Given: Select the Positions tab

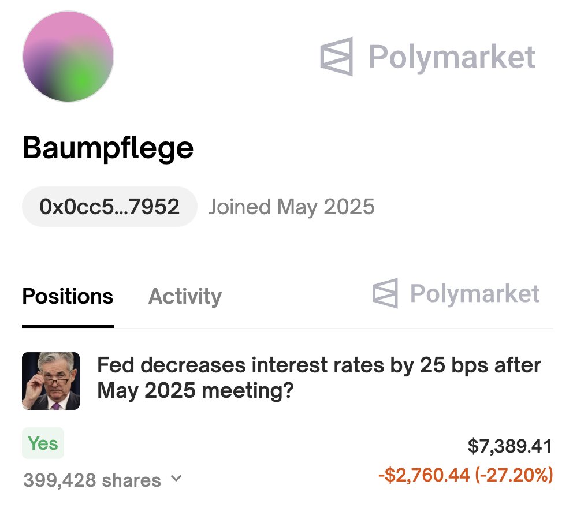Looking at the screenshot, I should [x=67, y=296].
